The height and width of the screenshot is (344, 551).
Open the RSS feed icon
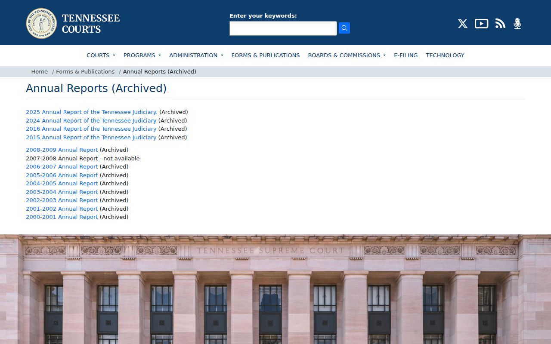pyautogui.click(x=500, y=24)
